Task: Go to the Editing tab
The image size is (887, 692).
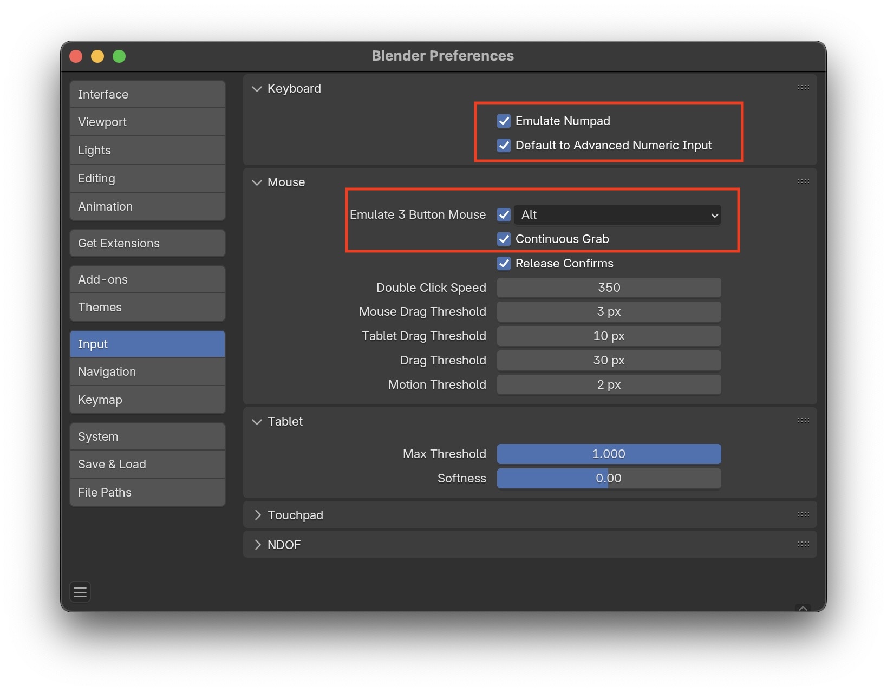Action: [x=147, y=178]
